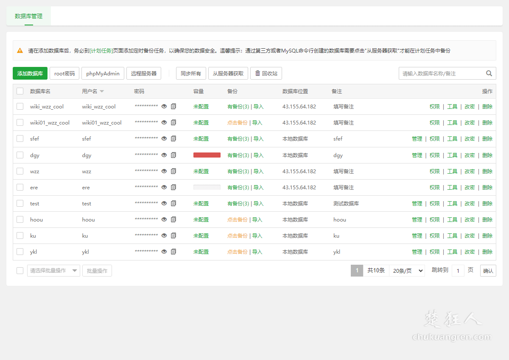Focus the database name search field
This screenshot has height=360, width=509.
point(441,73)
